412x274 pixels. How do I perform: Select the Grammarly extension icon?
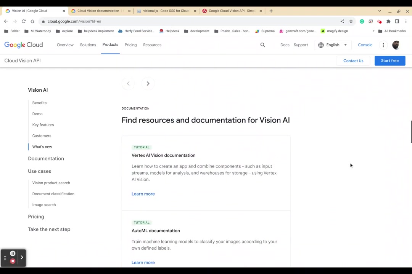pos(362,21)
